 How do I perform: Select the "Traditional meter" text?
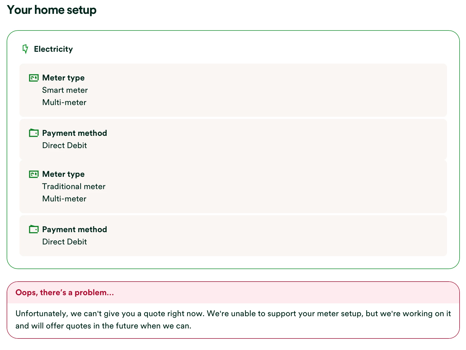pos(74,187)
